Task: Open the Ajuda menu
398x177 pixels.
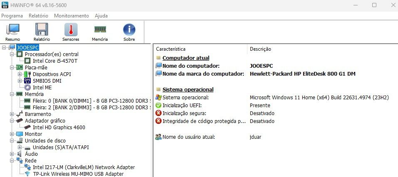Action: [x=101, y=16]
